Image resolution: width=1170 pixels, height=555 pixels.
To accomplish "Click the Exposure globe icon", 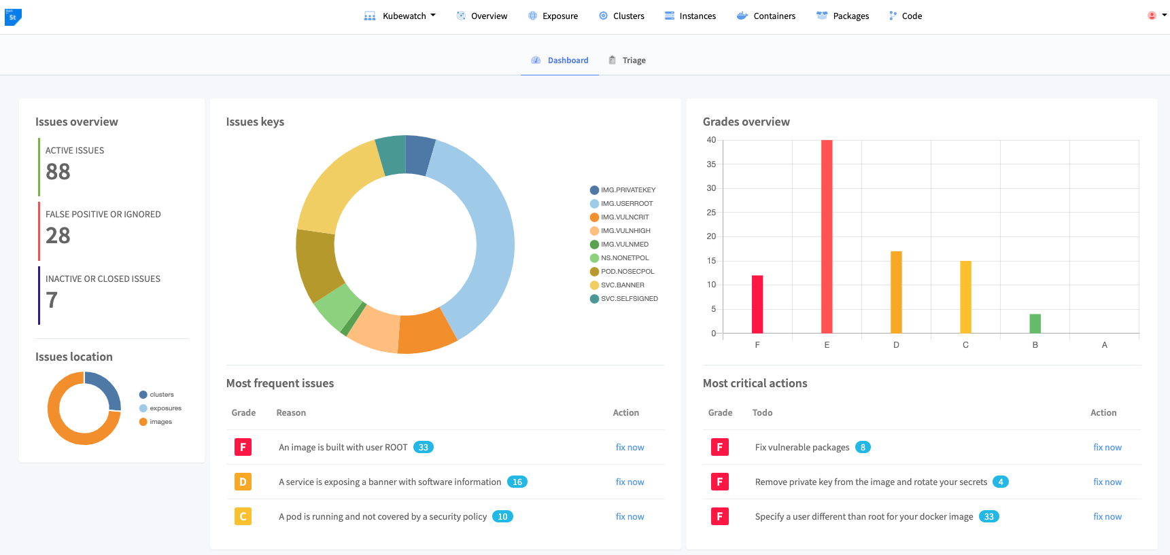I will [532, 16].
